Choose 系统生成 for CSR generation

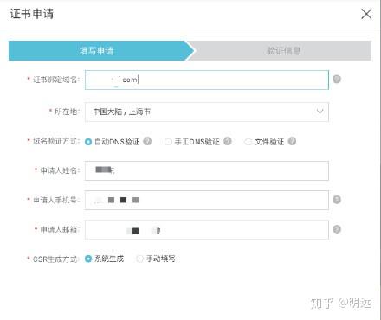88,259
